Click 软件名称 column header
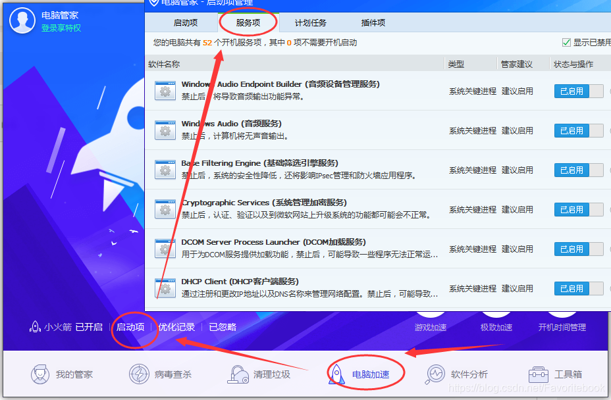Viewport: 611px width, 400px height. [164, 64]
